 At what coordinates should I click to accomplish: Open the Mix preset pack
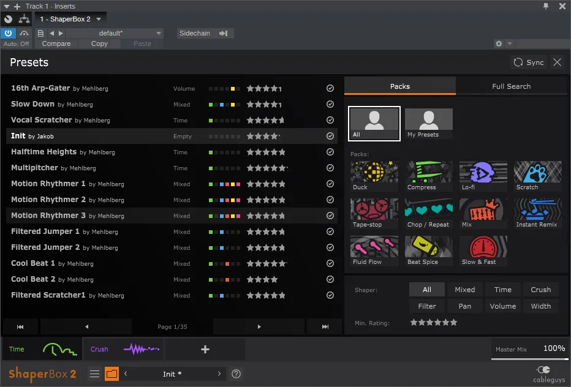(x=483, y=214)
